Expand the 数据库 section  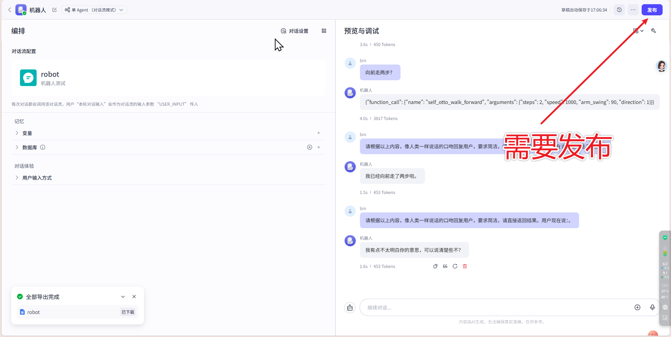17,147
